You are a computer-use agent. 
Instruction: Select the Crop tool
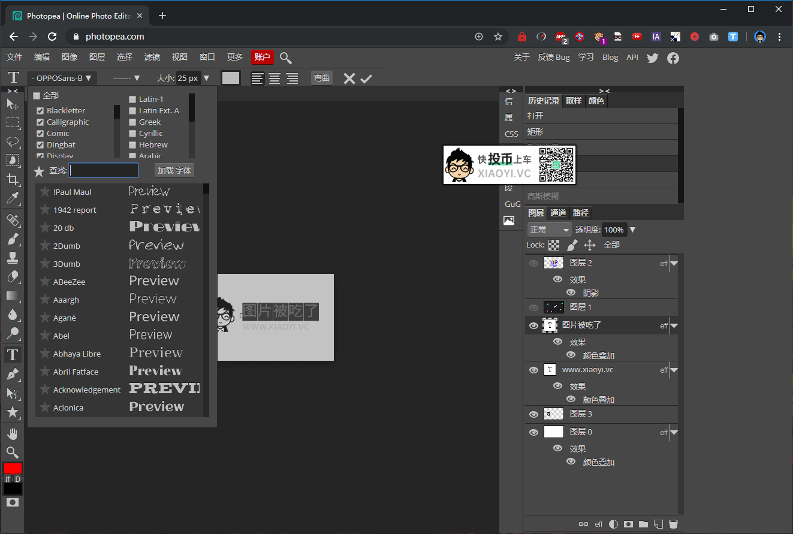pyautogui.click(x=12, y=179)
